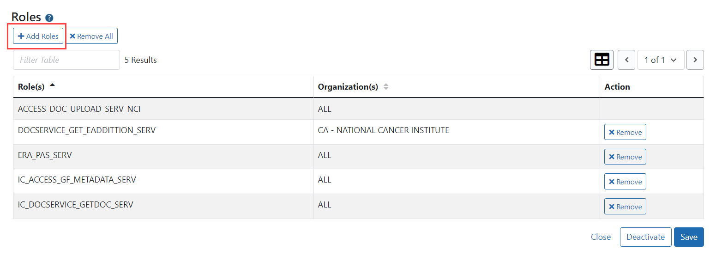The image size is (716, 256).
Task: Remove the IC_DOCSERVICE_GETDOC_SERV role
Action: click(x=625, y=207)
